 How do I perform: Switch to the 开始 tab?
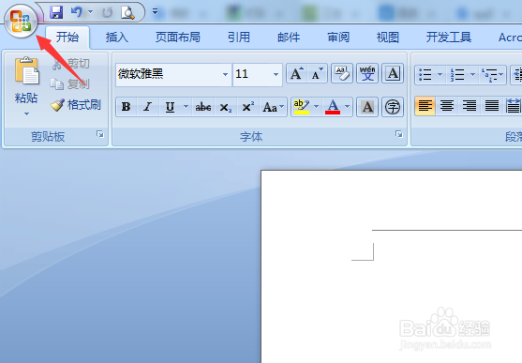[x=67, y=37]
